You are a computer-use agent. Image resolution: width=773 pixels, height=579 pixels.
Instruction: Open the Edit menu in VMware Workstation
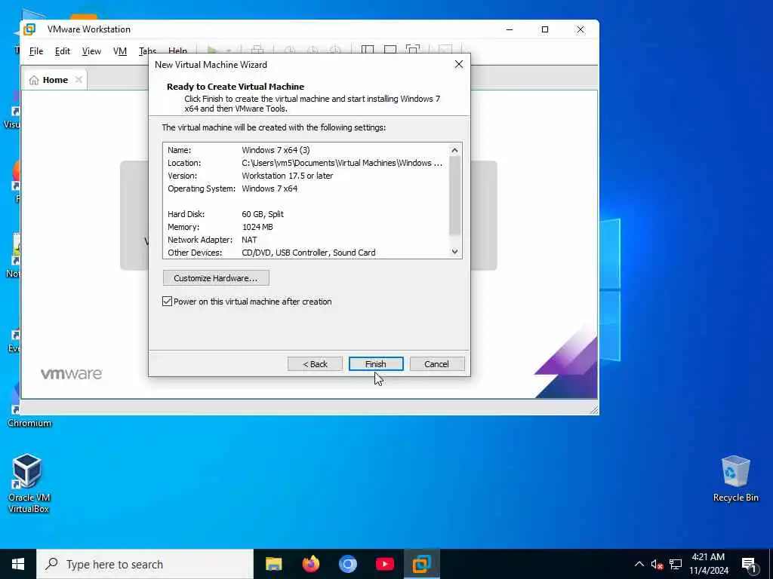click(62, 51)
